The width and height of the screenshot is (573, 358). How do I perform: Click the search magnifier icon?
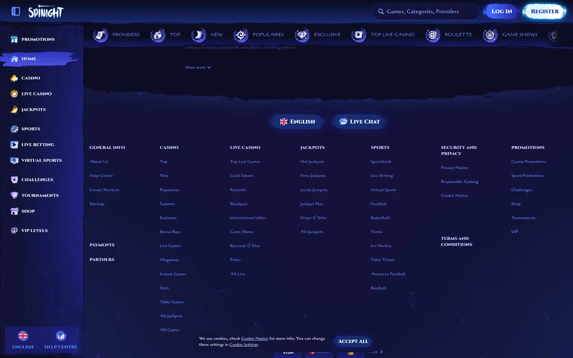coord(381,12)
